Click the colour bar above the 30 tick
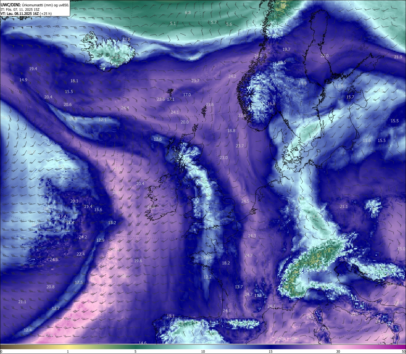The height and width of the screenshot is (354, 406). (338, 347)
